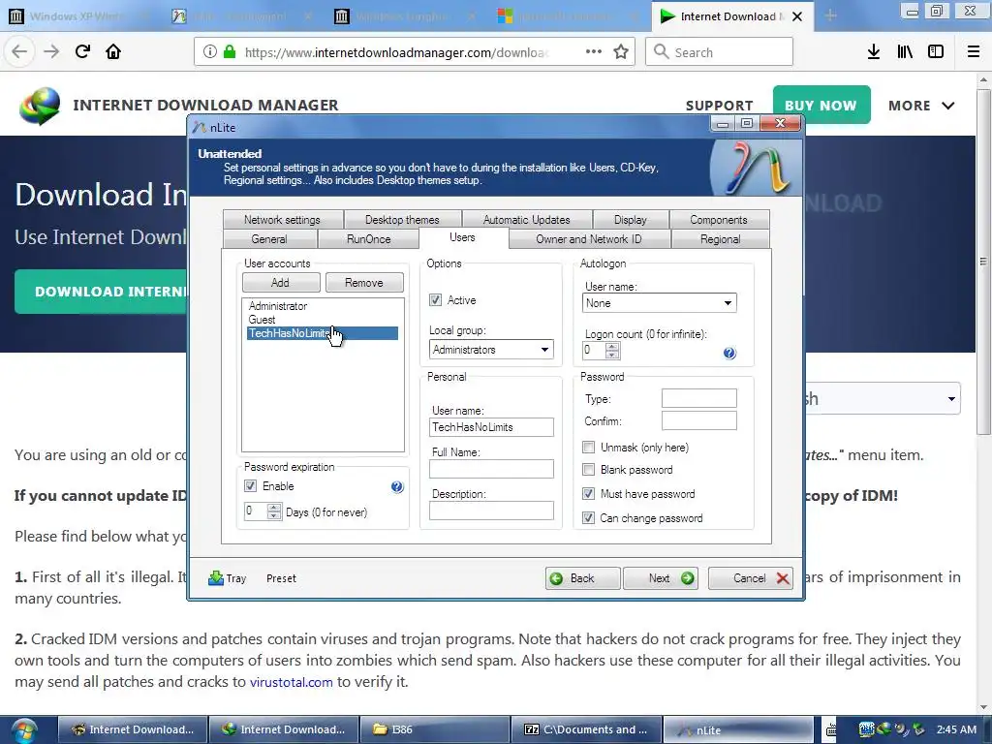Open the Firefox library icon
The width and height of the screenshot is (992, 744).
905,52
